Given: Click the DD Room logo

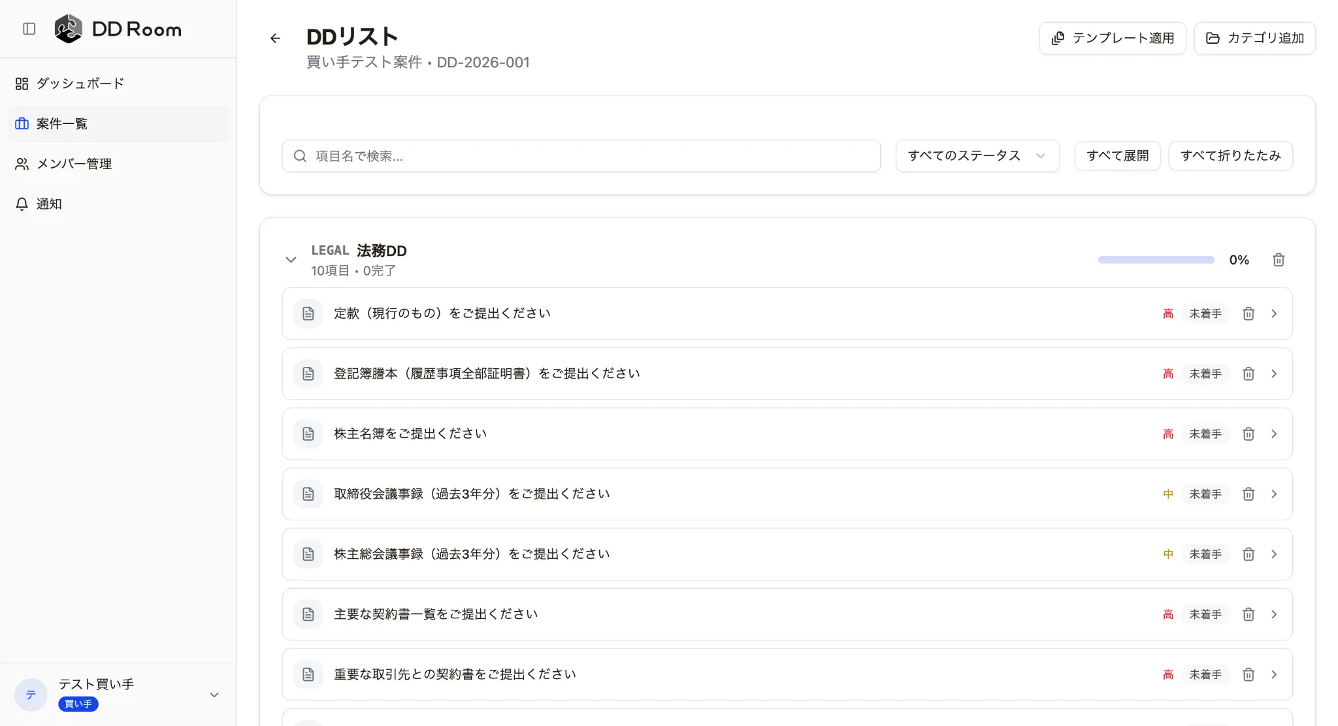Looking at the screenshot, I should [69, 29].
